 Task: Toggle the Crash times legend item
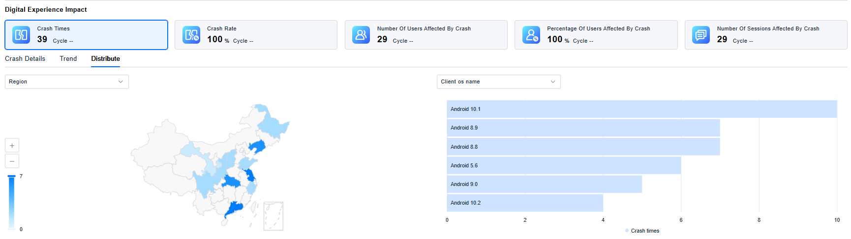coord(642,231)
